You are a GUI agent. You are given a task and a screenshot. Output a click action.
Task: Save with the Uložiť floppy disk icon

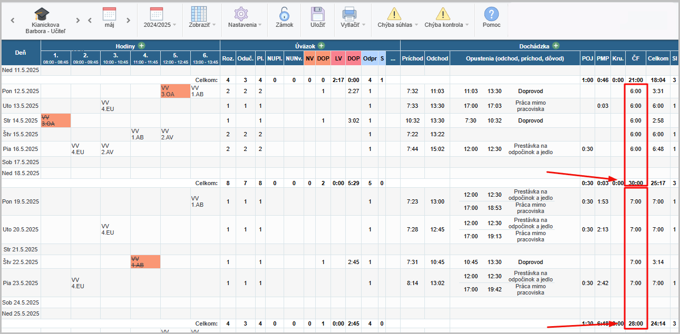pyautogui.click(x=317, y=14)
